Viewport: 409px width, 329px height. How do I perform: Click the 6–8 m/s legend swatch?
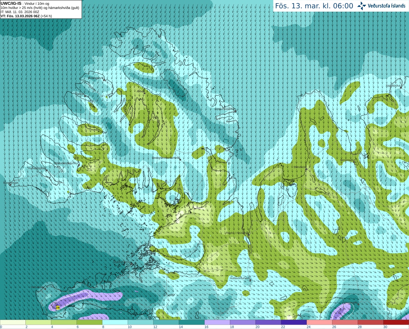coord(89,322)
